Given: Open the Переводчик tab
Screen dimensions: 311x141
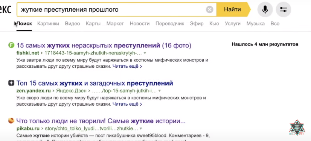Looking at the screenshot, I should pos(170,24).
